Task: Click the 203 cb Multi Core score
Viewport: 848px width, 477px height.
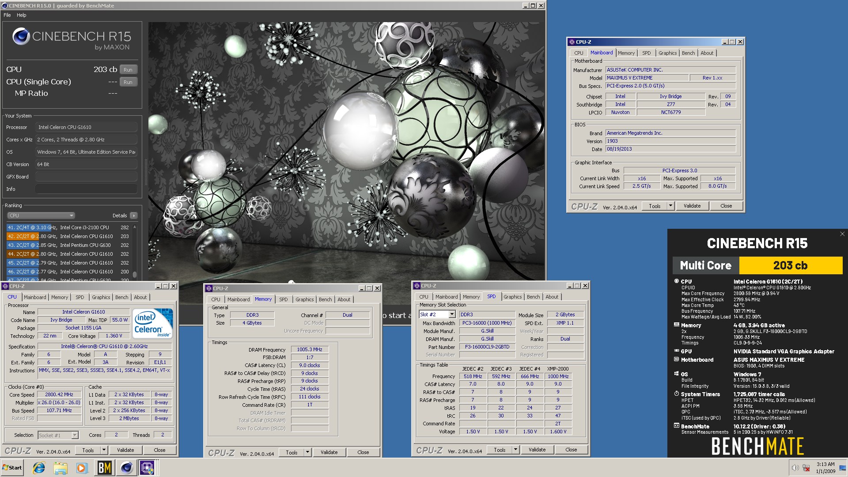Action: click(x=790, y=265)
